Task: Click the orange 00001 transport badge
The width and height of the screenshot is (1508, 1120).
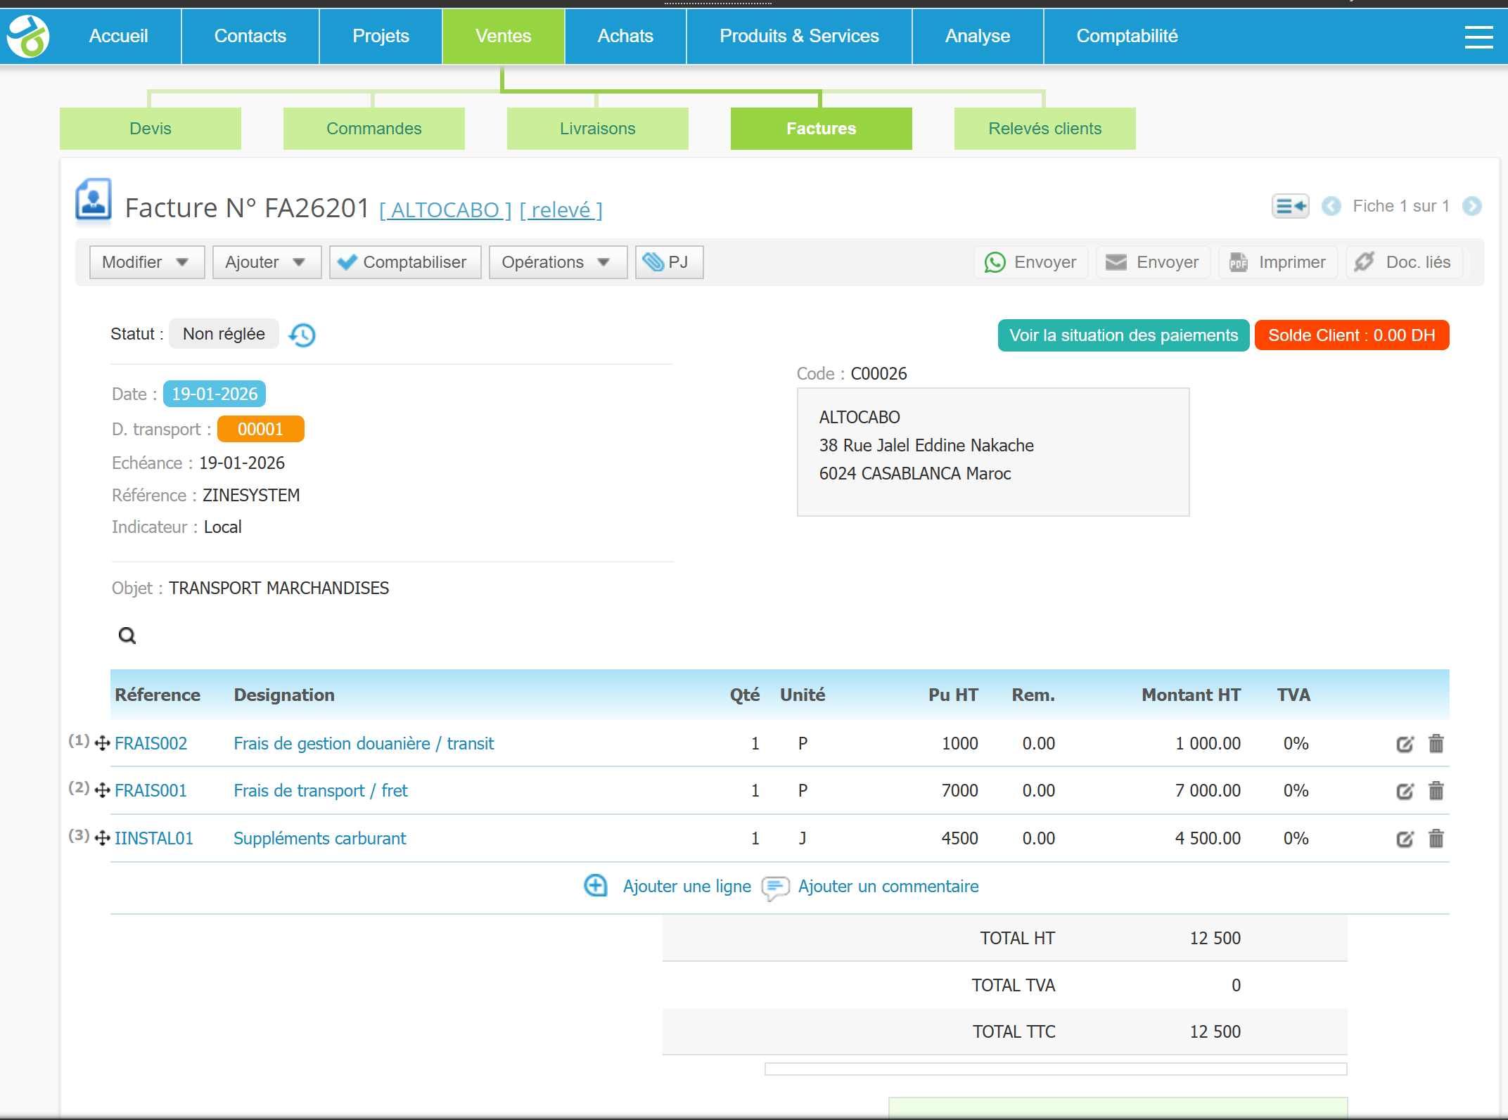Action: coord(260,429)
